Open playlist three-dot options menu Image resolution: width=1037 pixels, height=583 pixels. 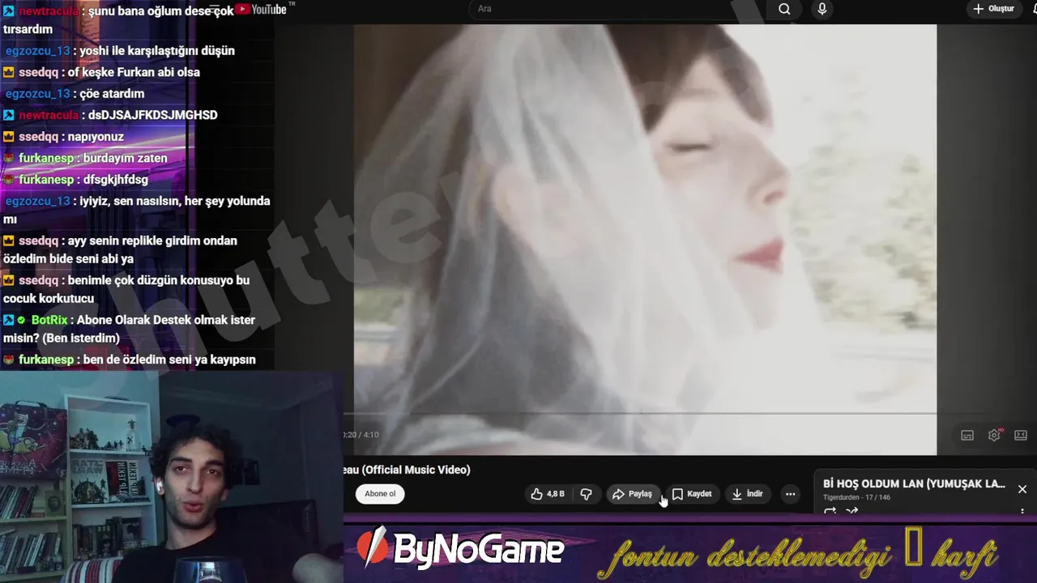(1022, 512)
